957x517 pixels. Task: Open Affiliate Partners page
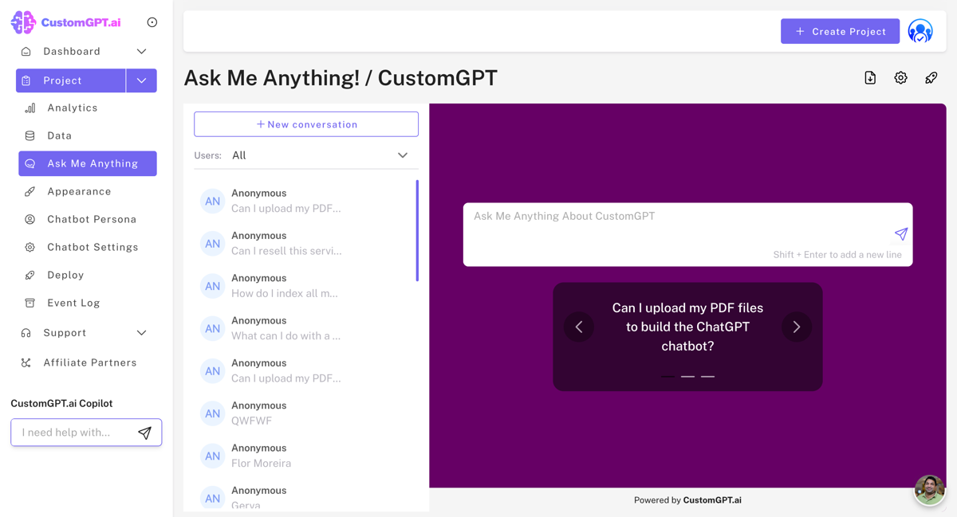click(90, 362)
